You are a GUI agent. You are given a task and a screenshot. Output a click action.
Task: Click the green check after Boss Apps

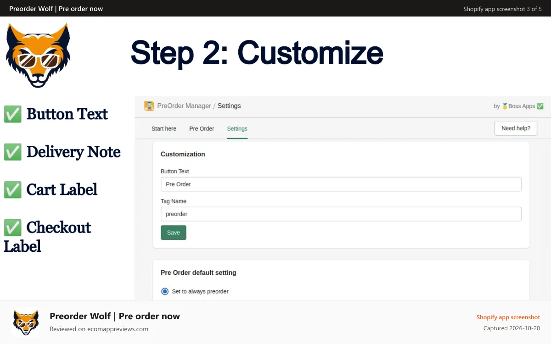click(540, 106)
